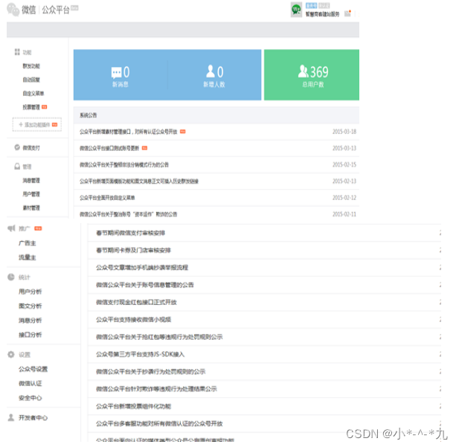Click the 总用户数 group users icon
Image resolution: width=459 pixels, height=447 pixels.
pyautogui.click(x=304, y=71)
